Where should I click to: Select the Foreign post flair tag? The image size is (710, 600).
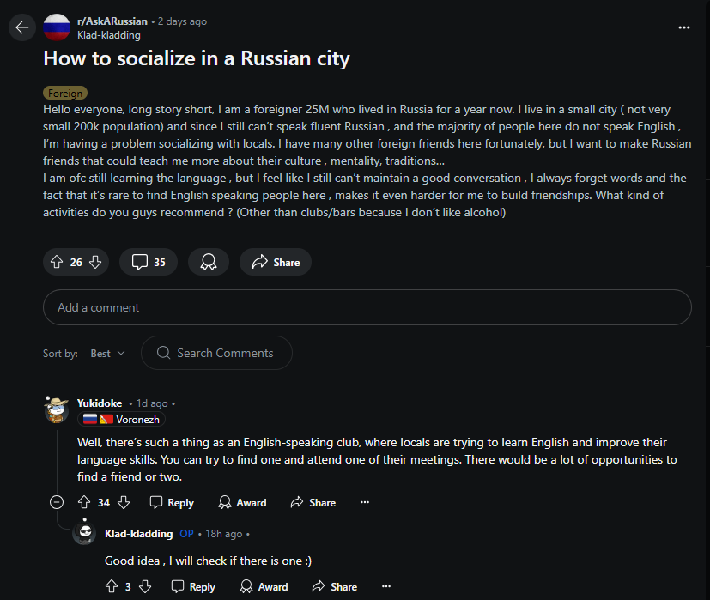click(x=65, y=93)
